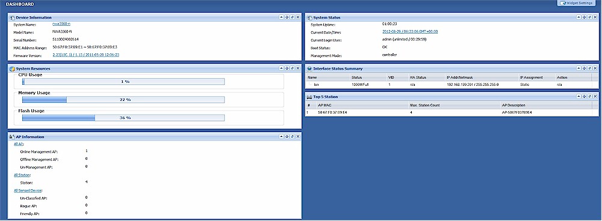This screenshot has height=221, width=602.
Task: Click the Memory Usage progress bar
Action: (123, 100)
